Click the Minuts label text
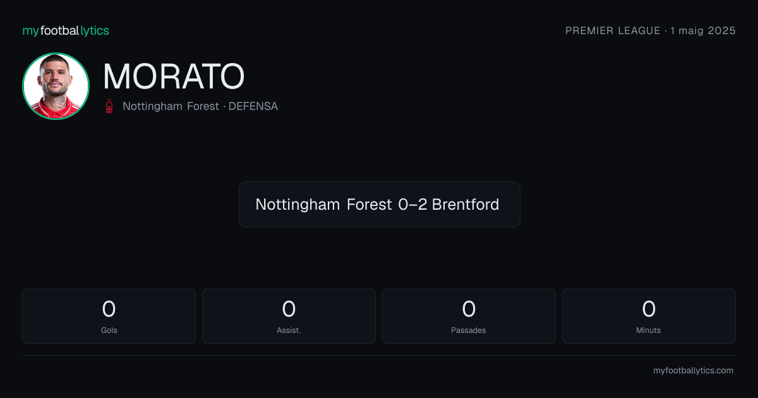This screenshot has width=758, height=398. click(x=649, y=330)
